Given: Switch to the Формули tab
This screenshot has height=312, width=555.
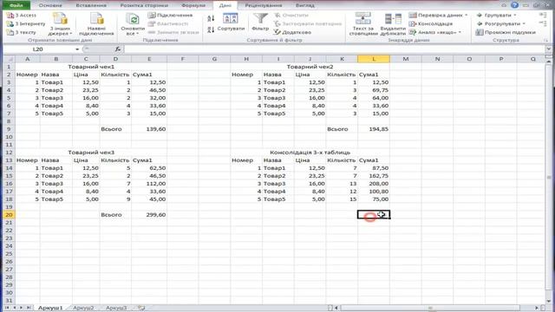Looking at the screenshot, I should click(x=193, y=5).
